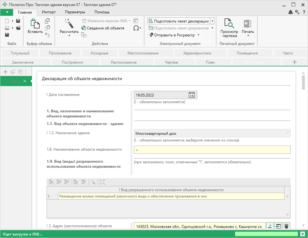Click the edit pencil icon beside address
Image resolution: width=308 pixels, height=238 pixels.
(269, 226)
